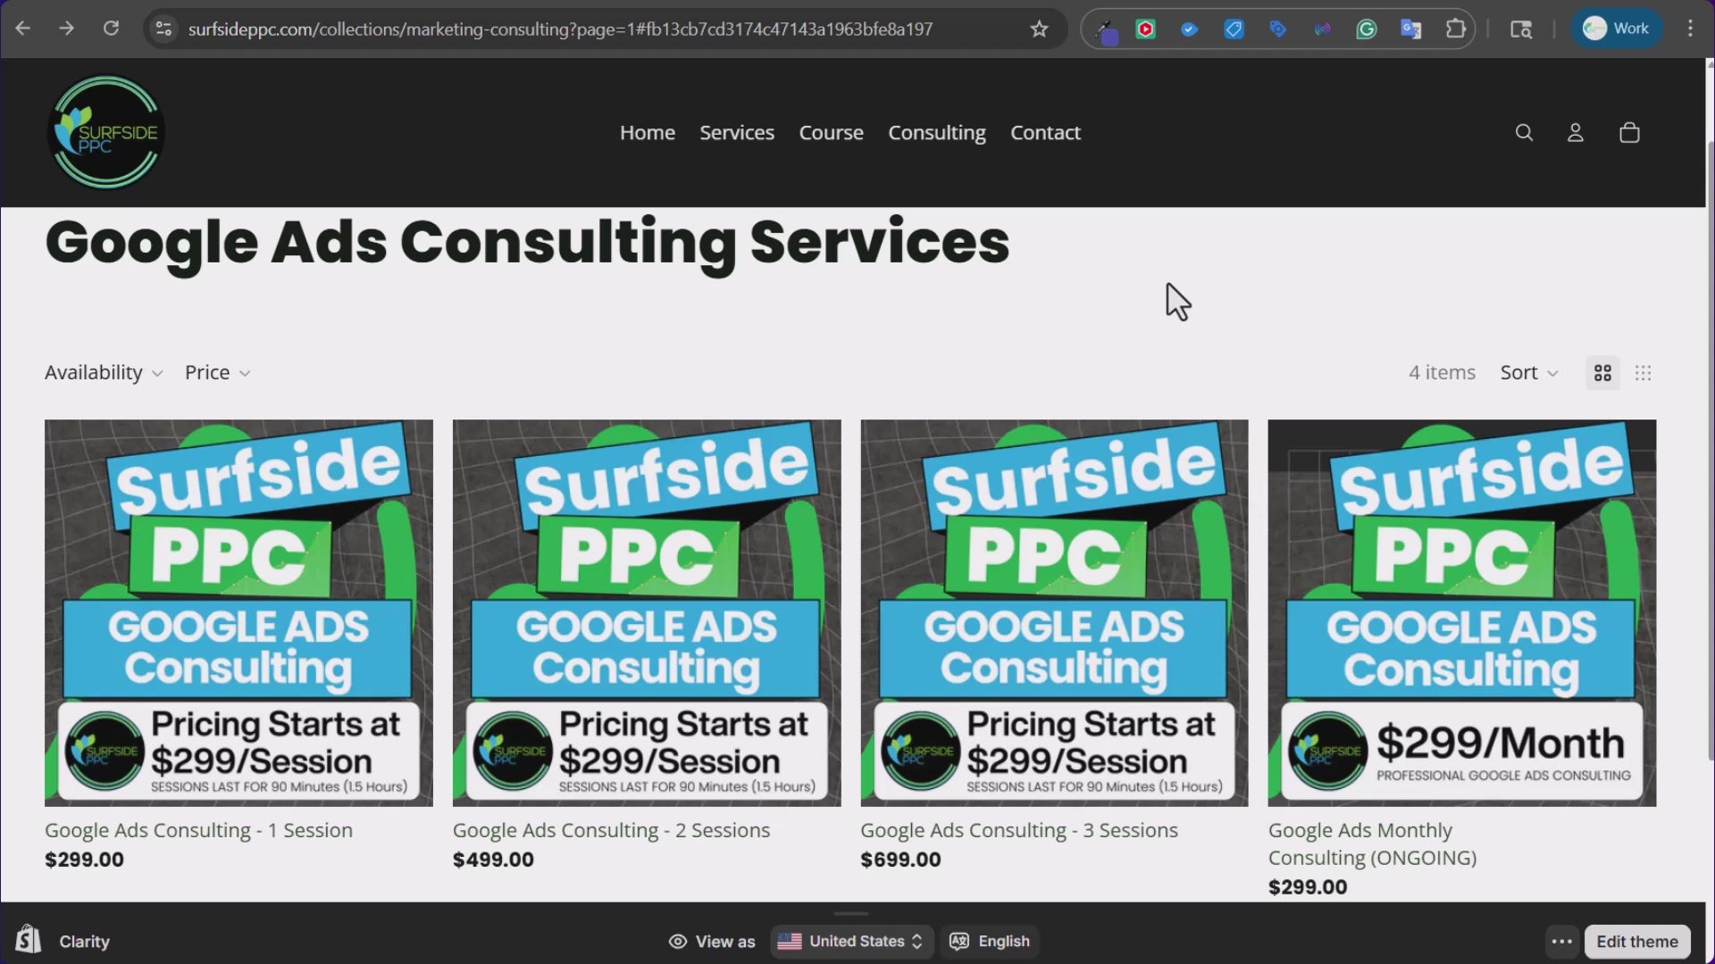Open the shopping cart icon

coord(1627,132)
